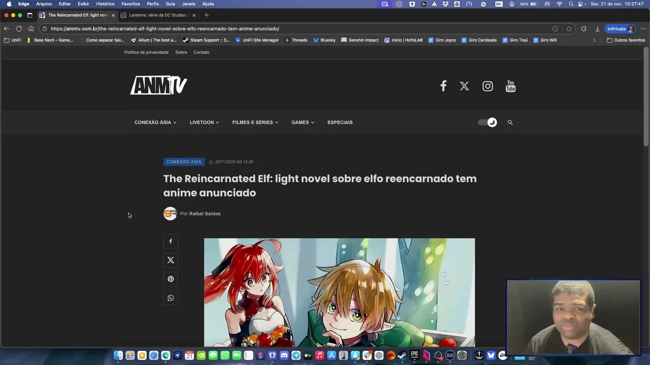Add page to favorites star icon
650x365 pixels.
[569, 29]
